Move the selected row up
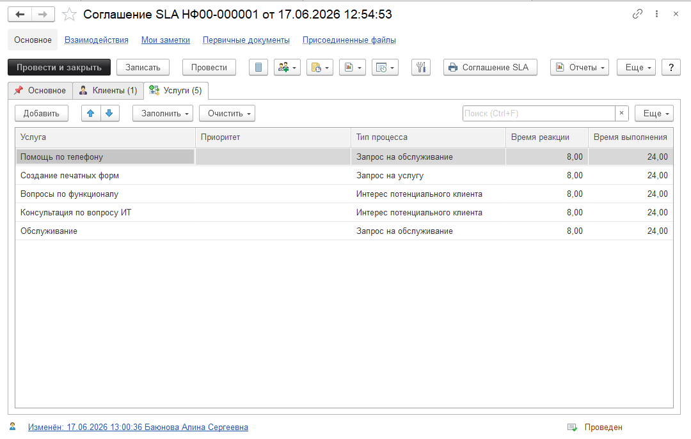The image size is (691, 439). (x=91, y=113)
